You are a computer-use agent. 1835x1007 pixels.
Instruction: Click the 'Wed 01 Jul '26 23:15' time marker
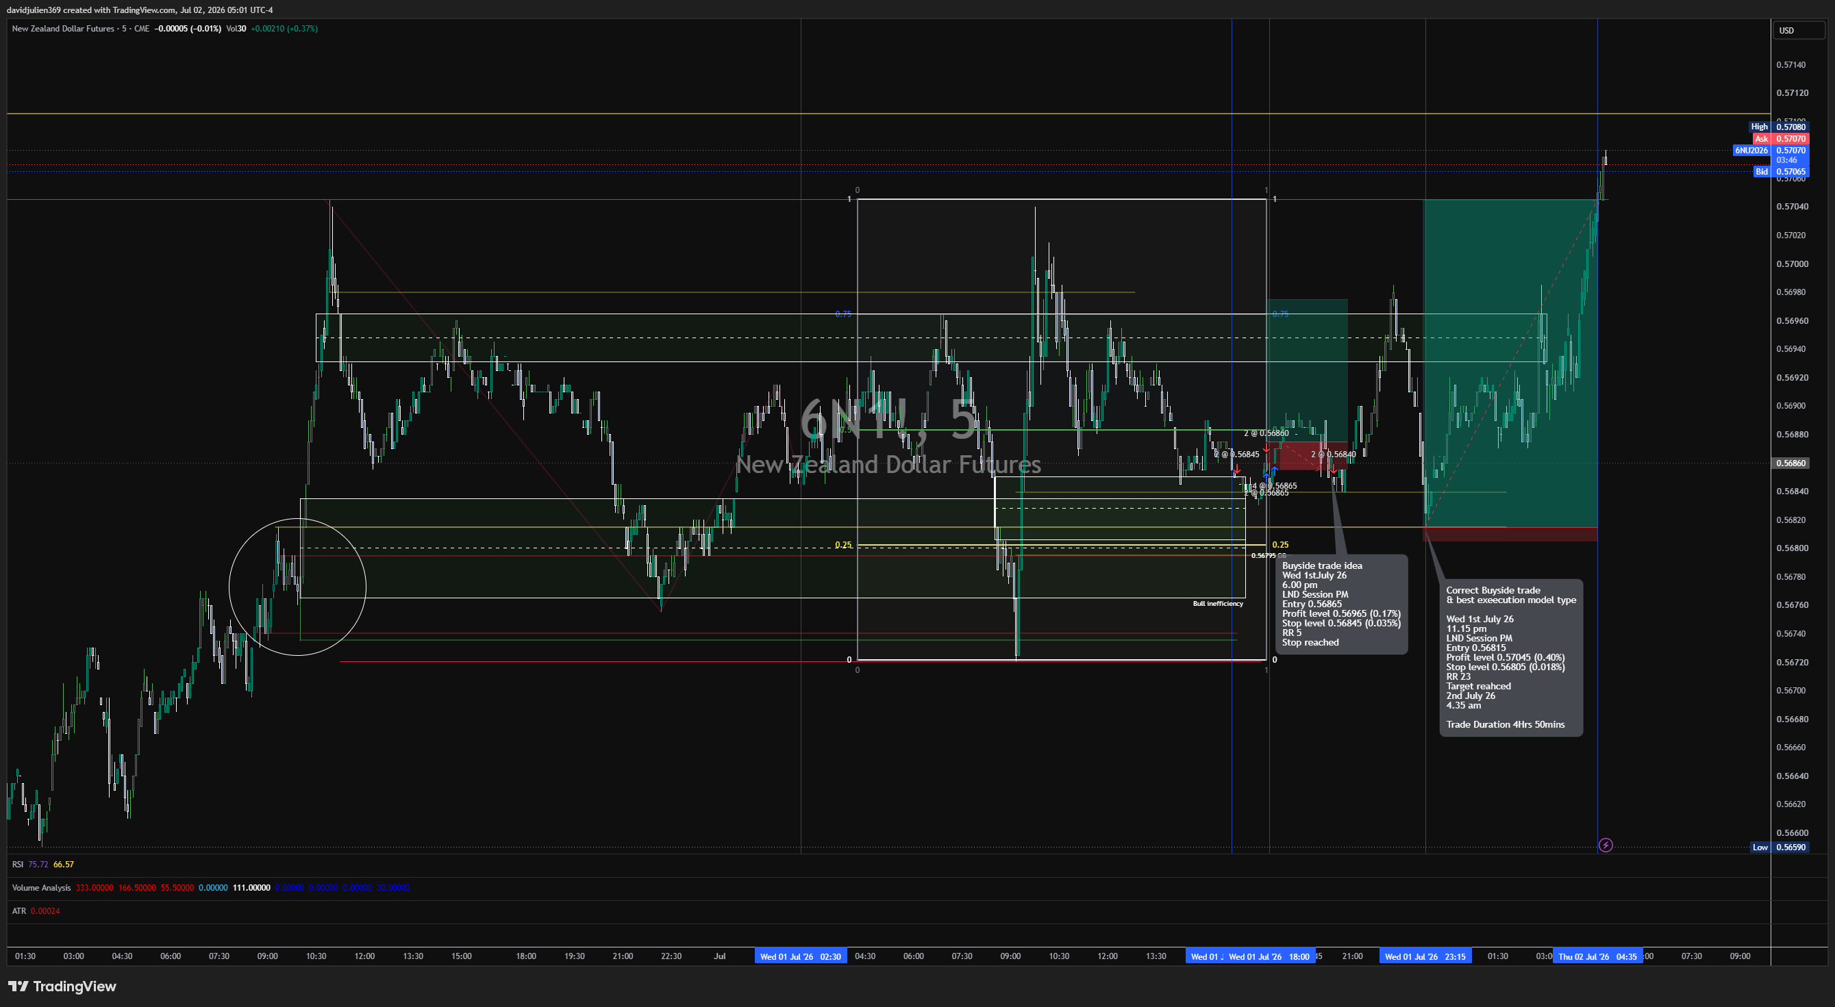click(1425, 956)
